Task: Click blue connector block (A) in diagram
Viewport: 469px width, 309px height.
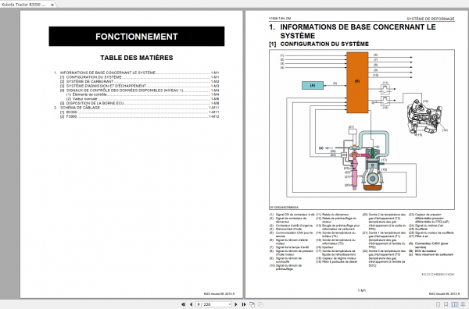Action: pos(313,85)
